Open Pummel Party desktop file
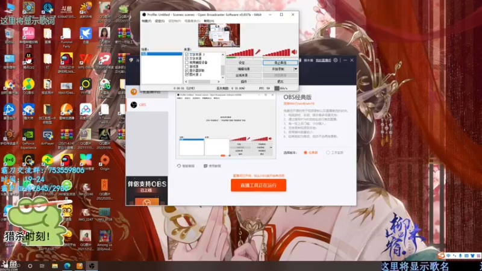 coord(66,37)
